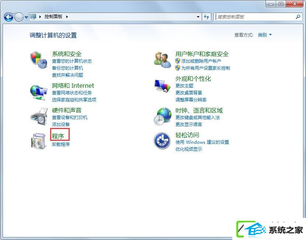Open the 外观和个性化 category

(x=193, y=79)
